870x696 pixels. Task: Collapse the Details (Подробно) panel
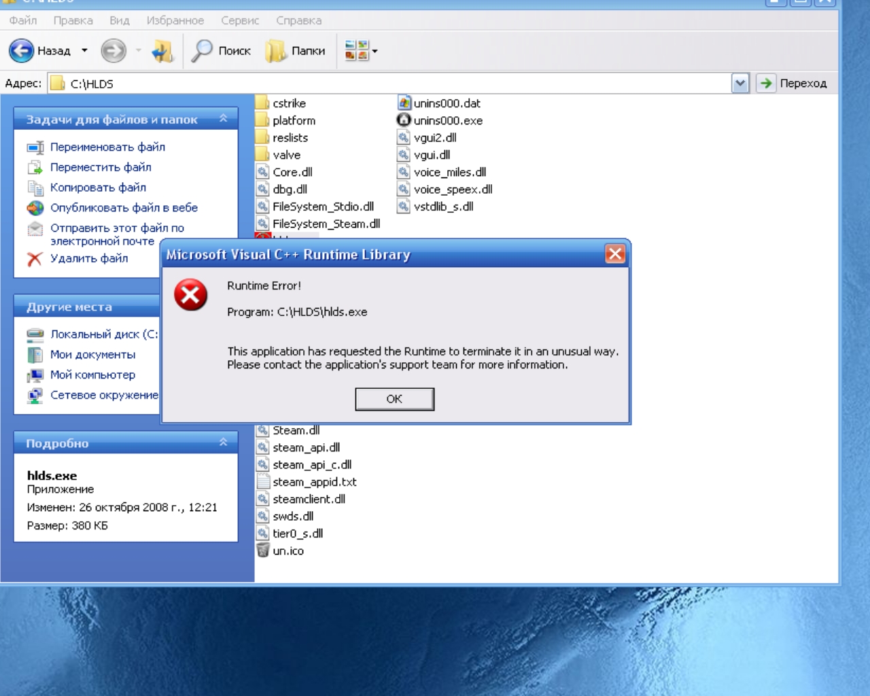pos(223,442)
